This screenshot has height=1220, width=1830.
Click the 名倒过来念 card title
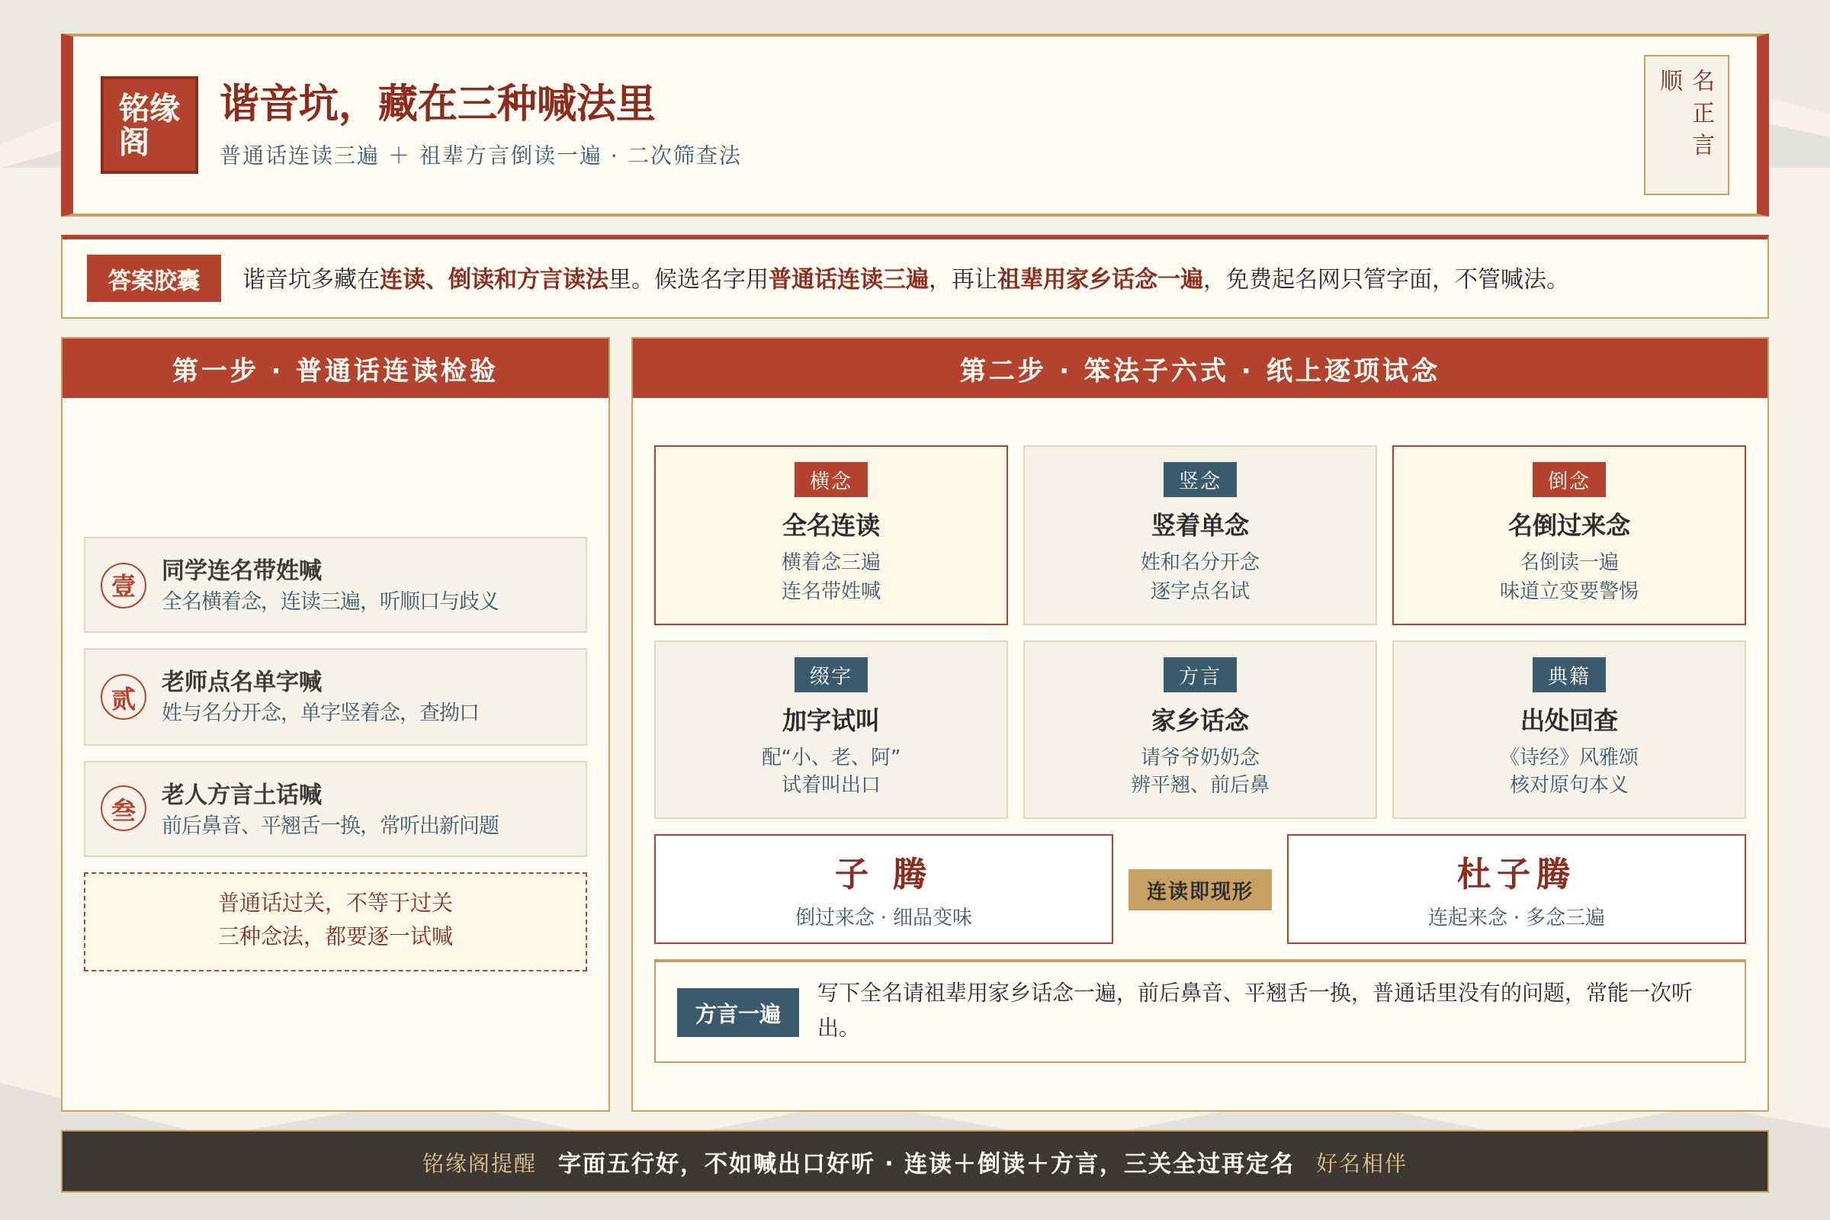pyautogui.click(x=1568, y=525)
